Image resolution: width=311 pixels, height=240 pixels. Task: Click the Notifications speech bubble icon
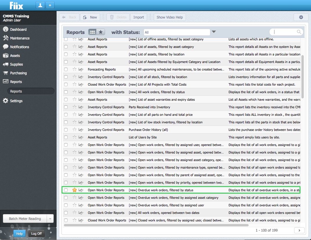6,47
